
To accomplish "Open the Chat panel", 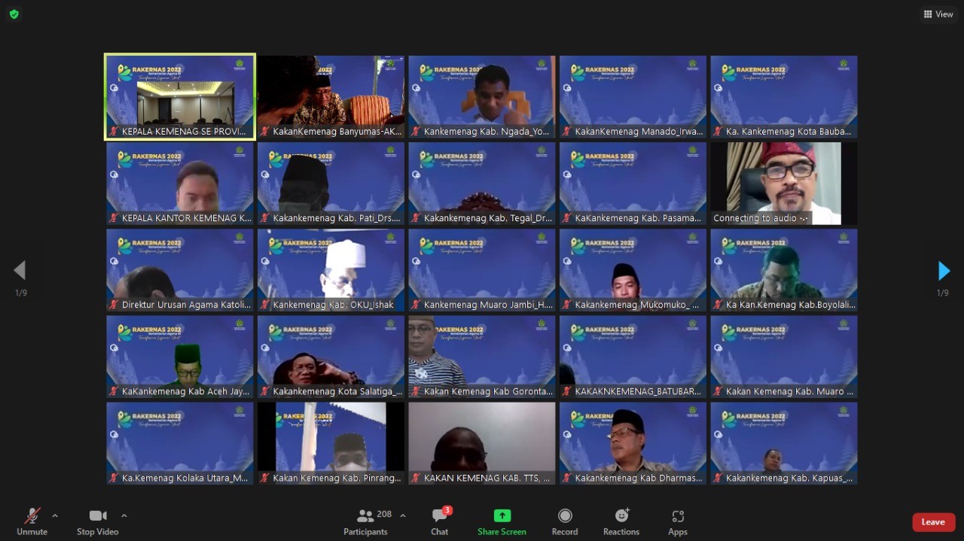I will 440,521.
